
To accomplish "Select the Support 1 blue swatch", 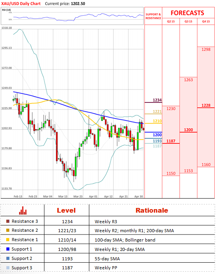I will coord(8,249).
